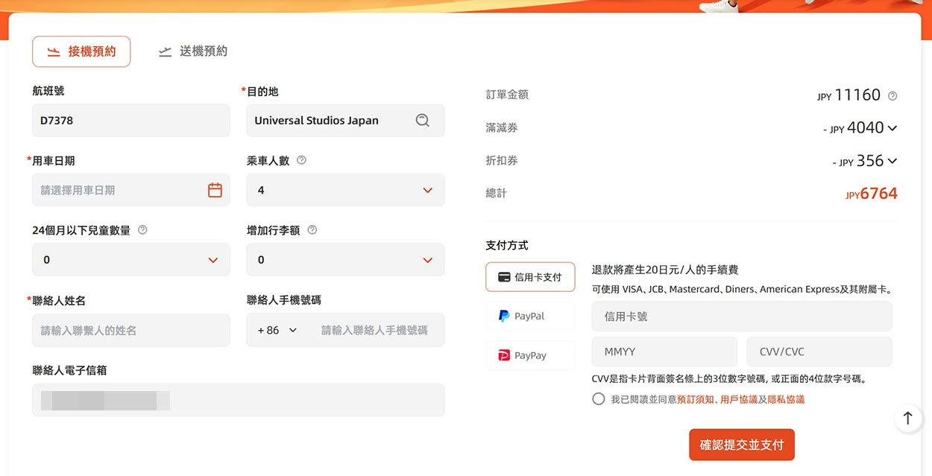Click the calendar icon in 用車日期 field
This screenshot has width=932, height=476.
click(x=215, y=190)
